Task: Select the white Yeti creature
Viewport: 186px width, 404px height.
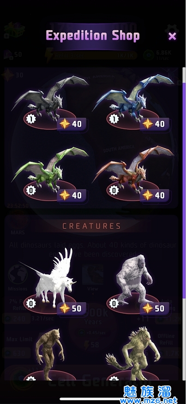Action: click(134, 279)
